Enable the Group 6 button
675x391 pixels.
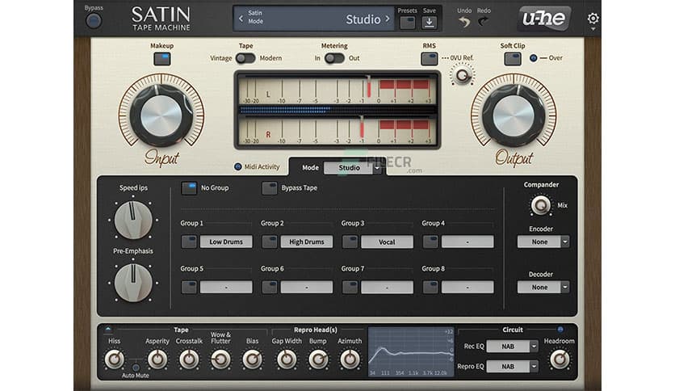[x=270, y=288]
